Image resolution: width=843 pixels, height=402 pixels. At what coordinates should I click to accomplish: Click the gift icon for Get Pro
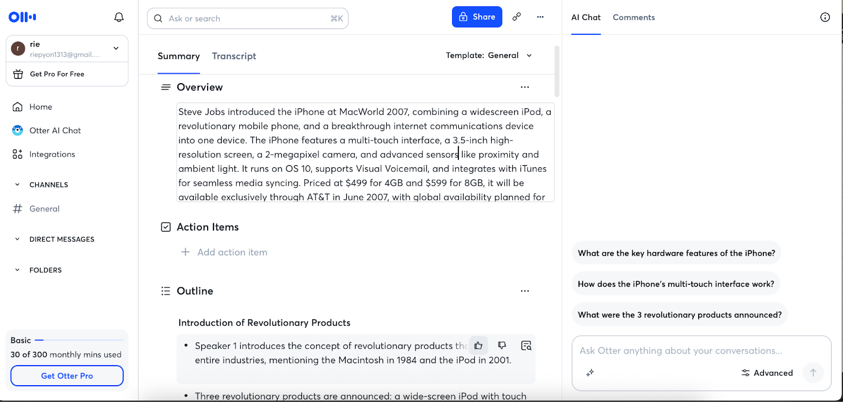(18, 74)
